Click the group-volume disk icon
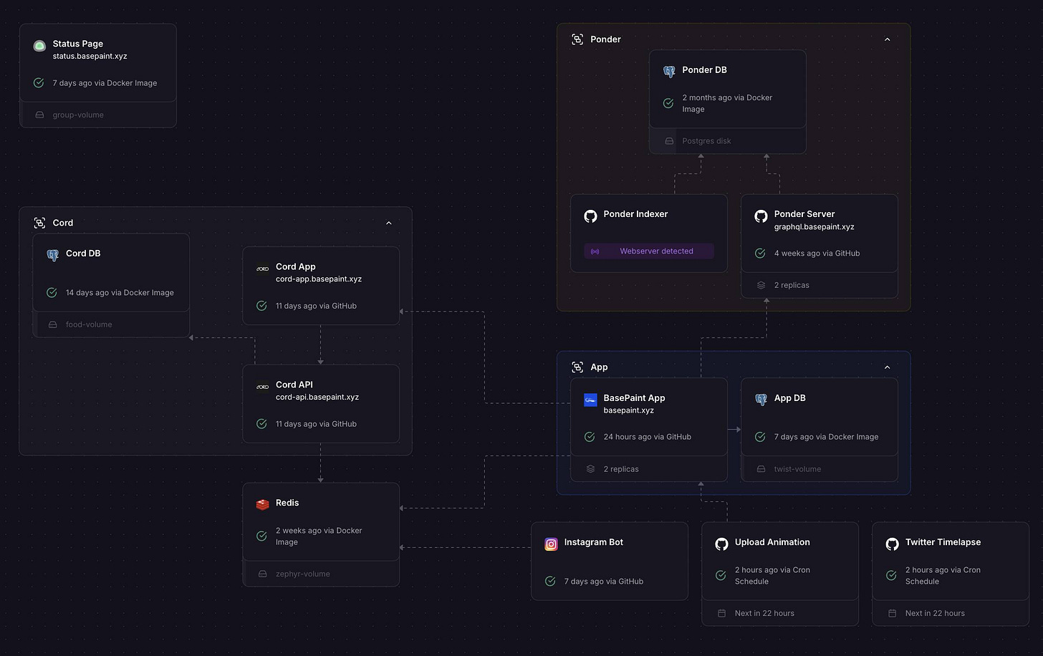This screenshot has height=656, width=1043. (x=39, y=115)
